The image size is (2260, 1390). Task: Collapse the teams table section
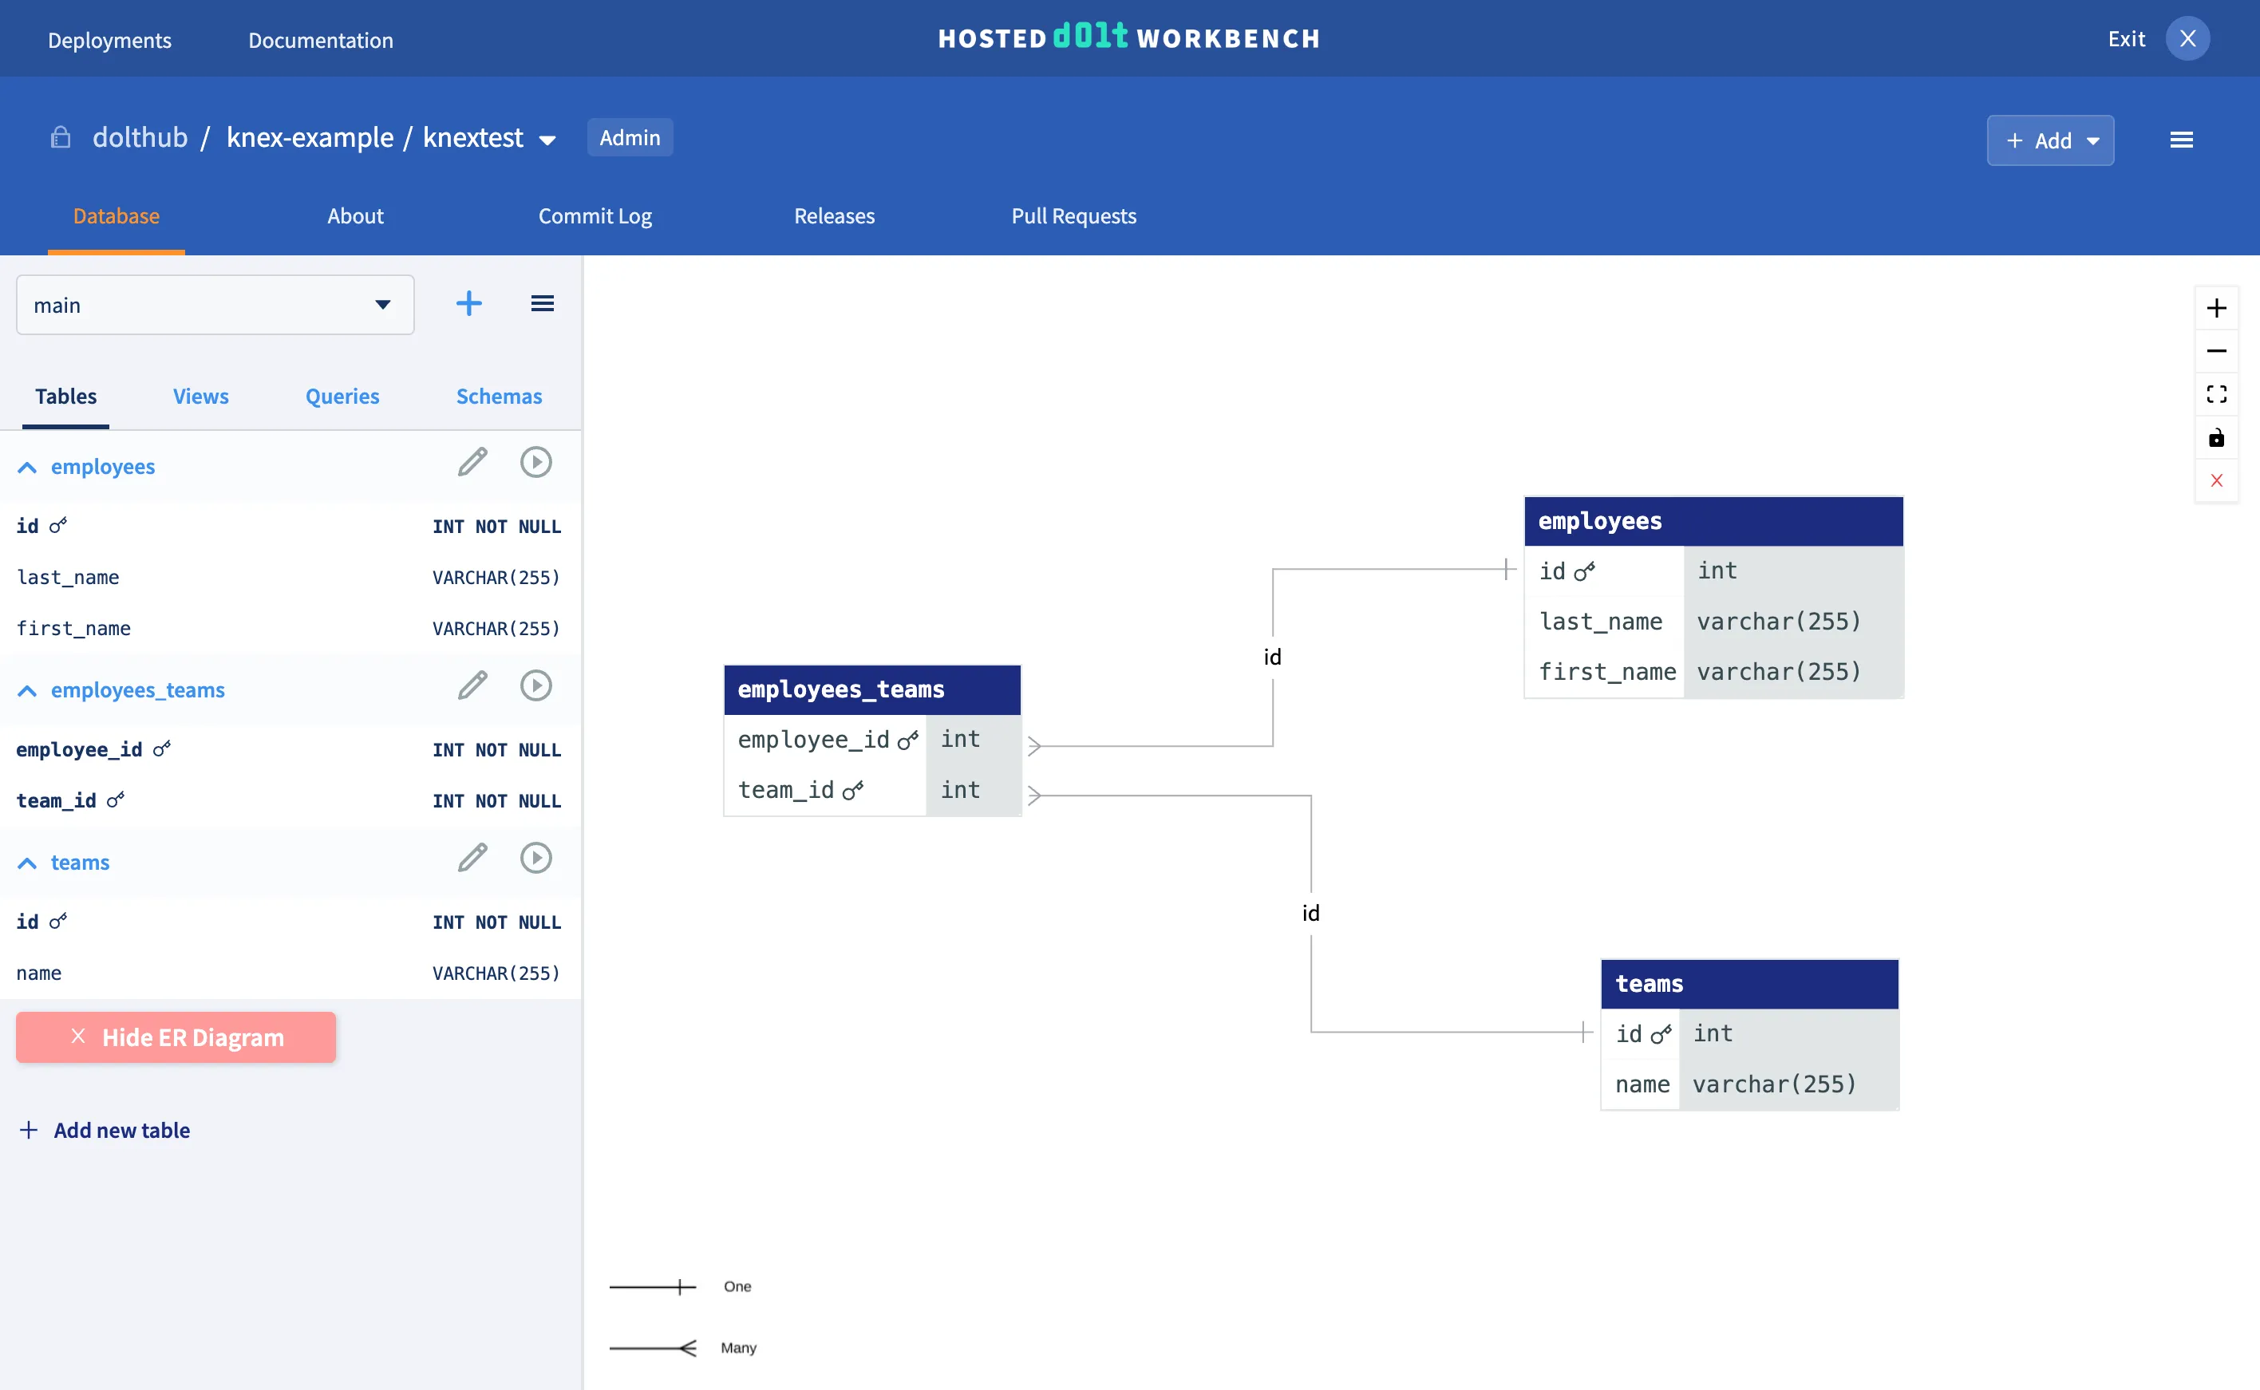[26, 863]
